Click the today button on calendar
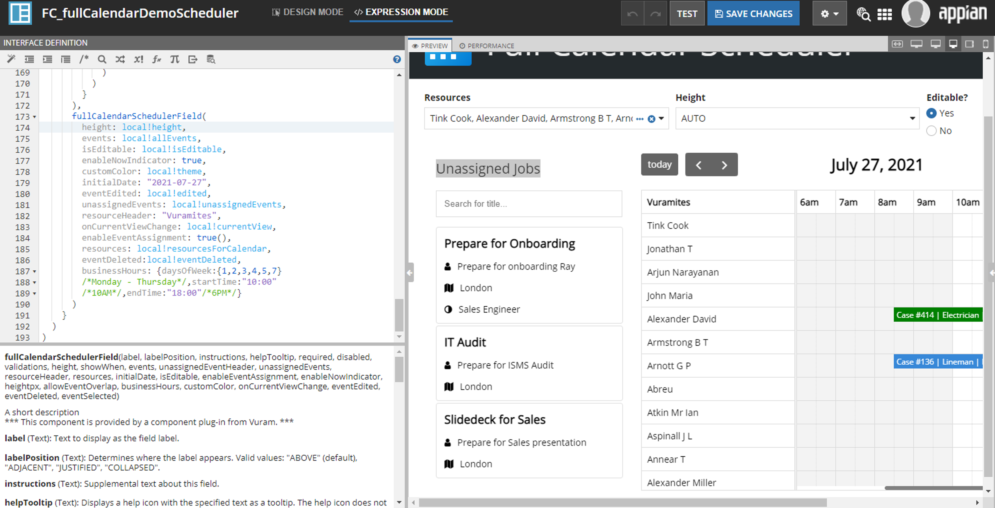 (659, 165)
